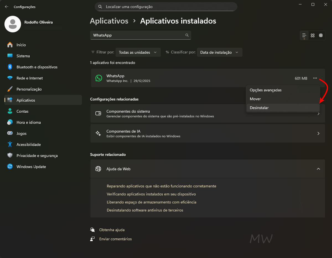The image size is (332, 258).
Task: Maximize the Configurações window
Action: [x=313, y=4]
